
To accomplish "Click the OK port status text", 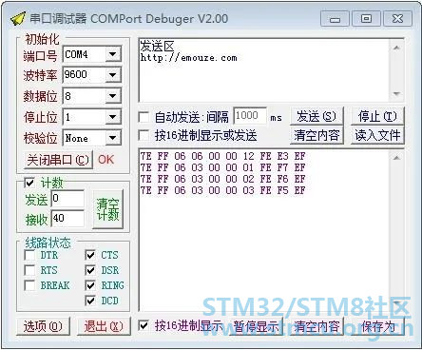I will [x=105, y=160].
